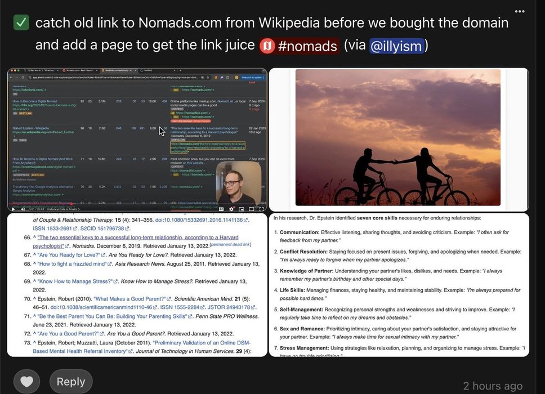Viewport: 545px width, 394px height.
Task: Switch video to miniplayer mode
Action: click(241, 209)
